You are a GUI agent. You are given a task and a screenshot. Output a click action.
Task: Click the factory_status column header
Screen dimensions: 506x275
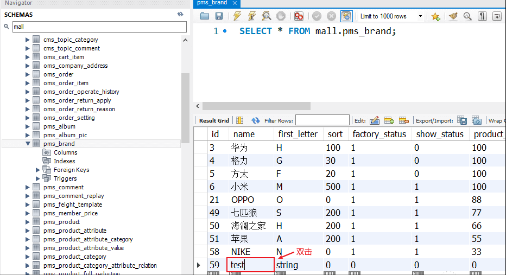coord(379,134)
